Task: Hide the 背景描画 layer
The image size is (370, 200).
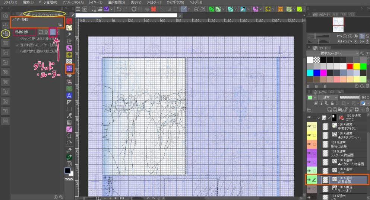Action: coord(309,180)
